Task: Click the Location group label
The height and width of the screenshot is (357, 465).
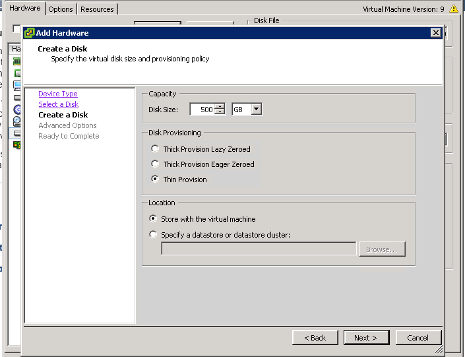Action: tap(162, 203)
